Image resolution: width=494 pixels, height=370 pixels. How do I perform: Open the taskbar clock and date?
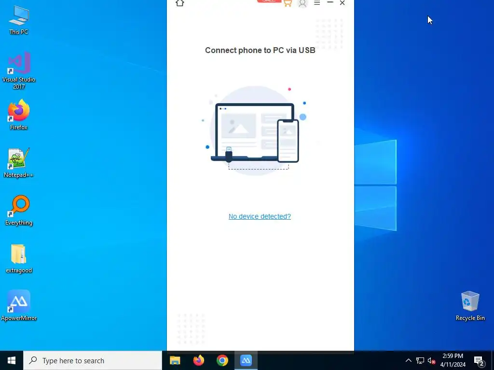[x=453, y=360]
